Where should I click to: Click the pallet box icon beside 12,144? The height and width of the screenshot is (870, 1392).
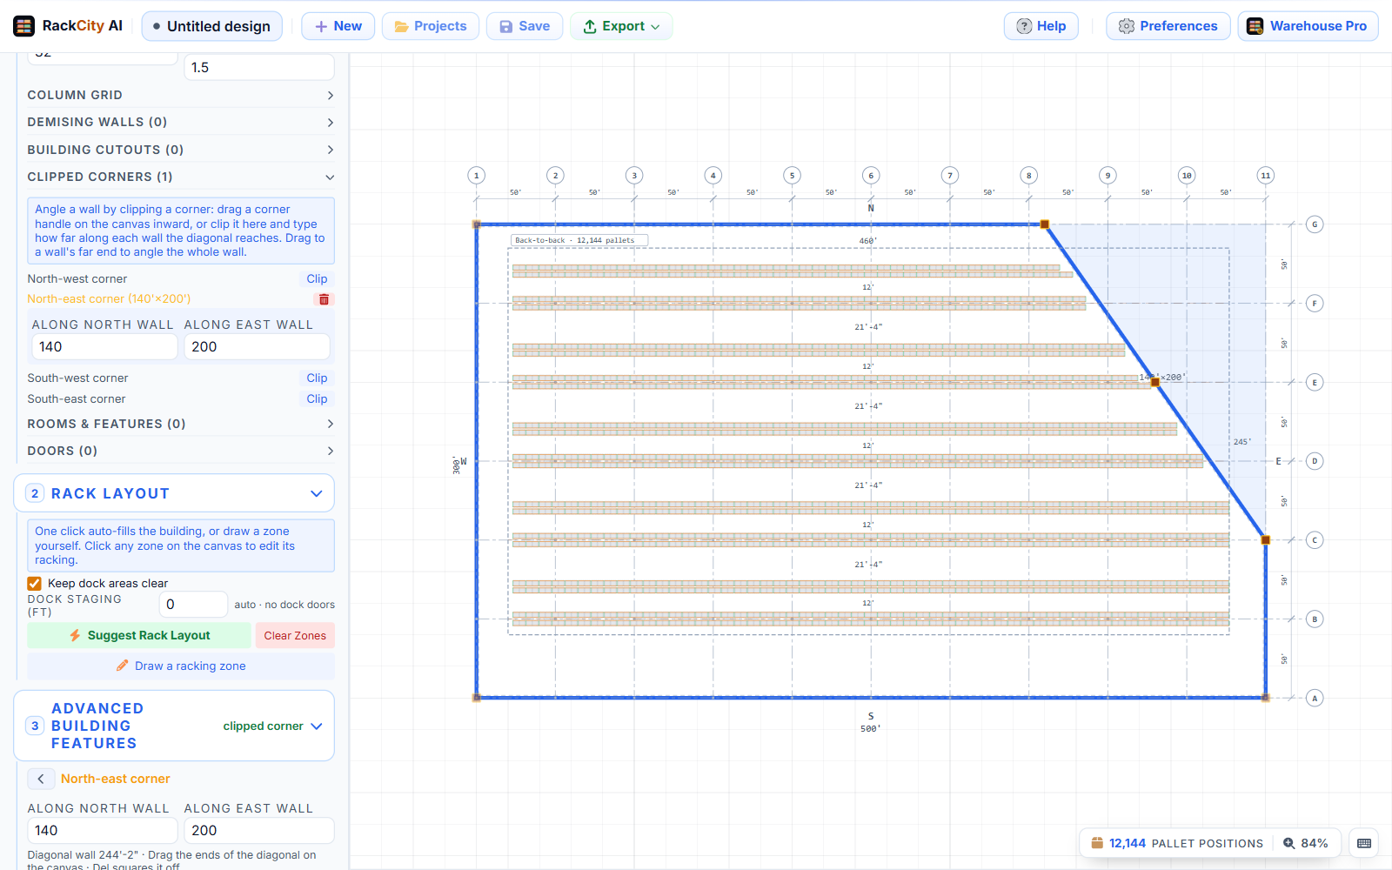tap(1097, 843)
